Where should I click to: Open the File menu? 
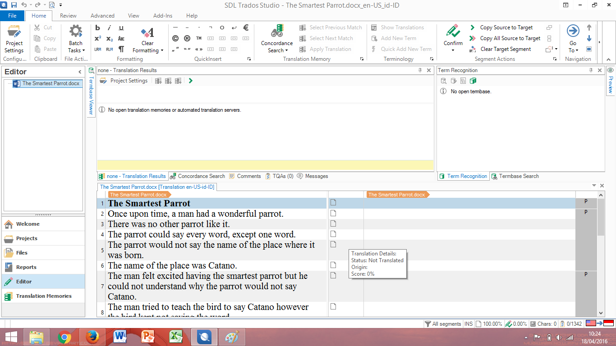coord(12,15)
